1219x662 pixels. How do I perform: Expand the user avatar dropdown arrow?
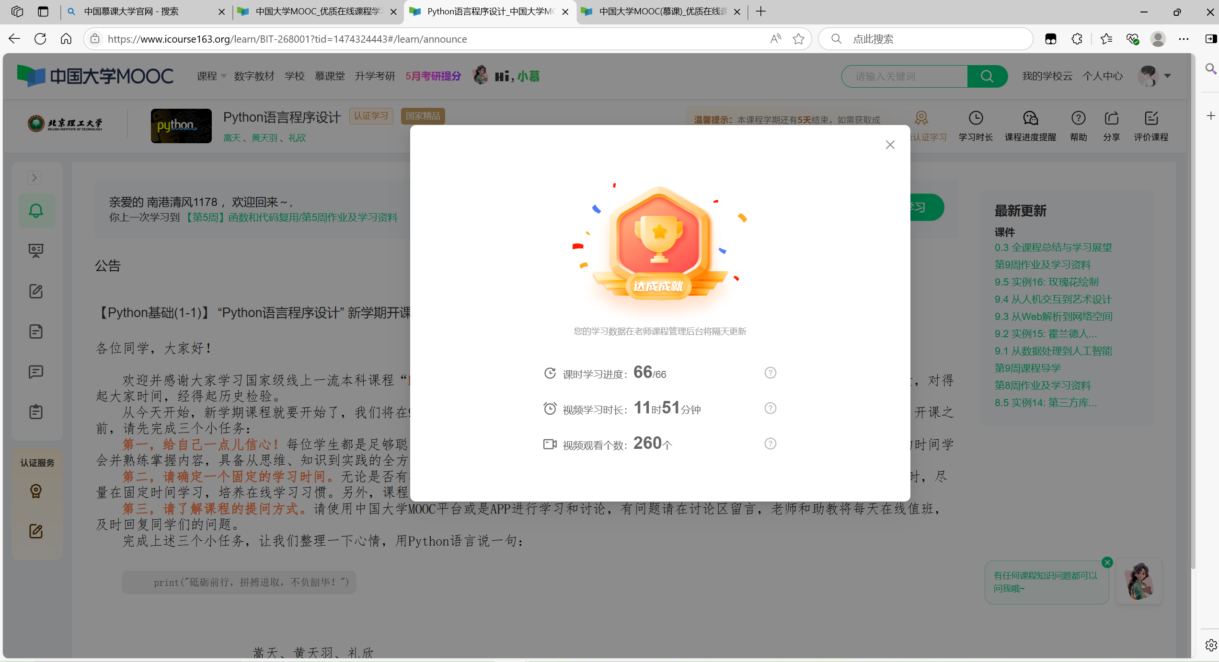click(1168, 76)
